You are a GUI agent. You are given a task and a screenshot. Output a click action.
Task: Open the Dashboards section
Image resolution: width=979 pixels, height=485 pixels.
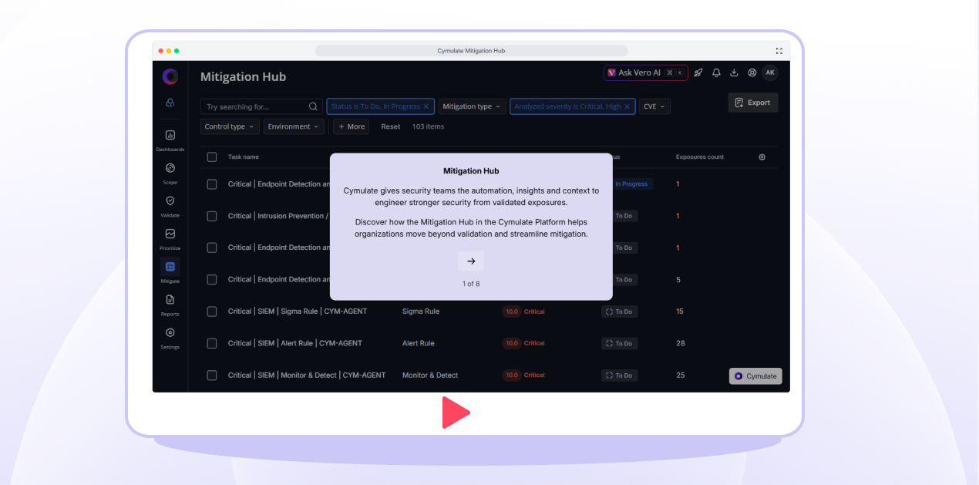pyautogui.click(x=170, y=140)
